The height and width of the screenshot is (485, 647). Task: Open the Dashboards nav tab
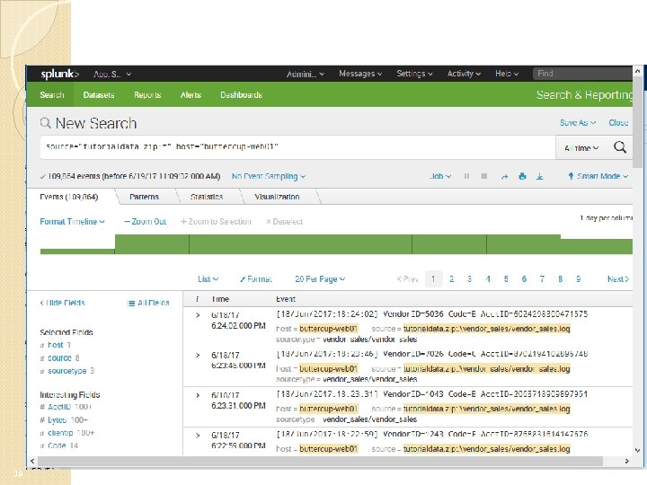coord(242,95)
